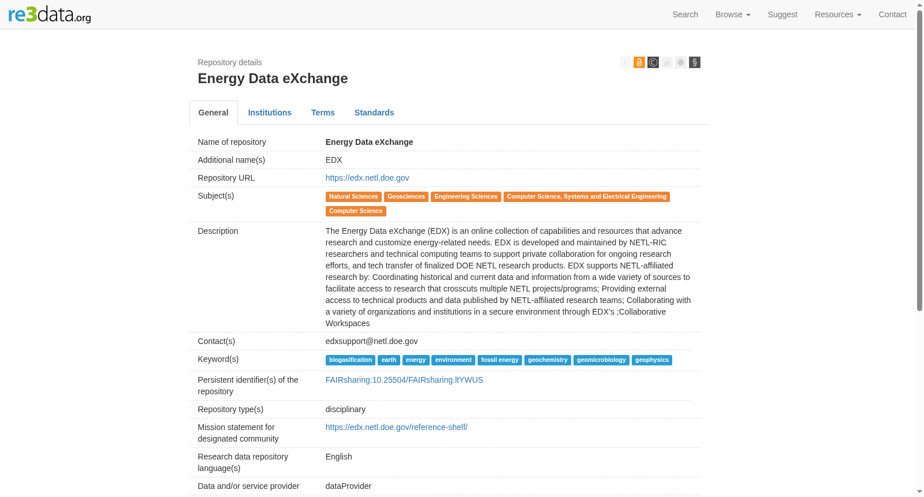924x497 pixels.
Task: Click the energy keyword tag
Action: pos(416,360)
